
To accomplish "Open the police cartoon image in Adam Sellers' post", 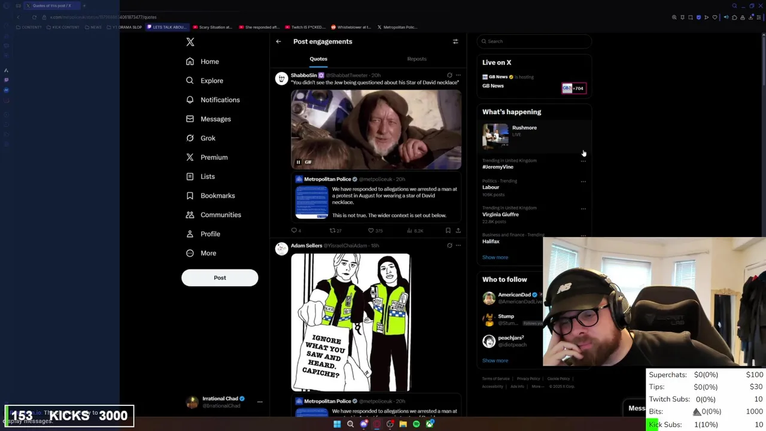I will pyautogui.click(x=351, y=323).
